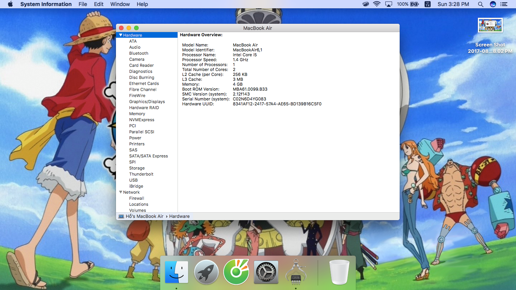516x290 pixels.
Task: Open Notification Center list icon
Action: point(504,4)
